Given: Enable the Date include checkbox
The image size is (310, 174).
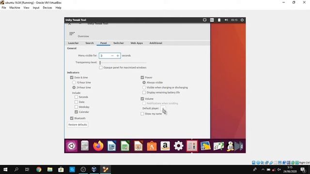Looking at the screenshot, I should click(76, 102).
